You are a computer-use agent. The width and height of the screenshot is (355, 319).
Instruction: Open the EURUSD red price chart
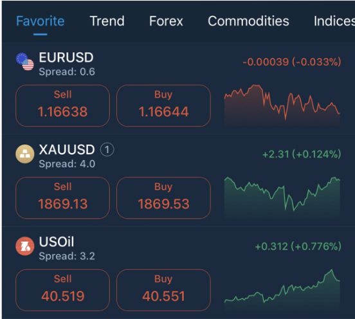[x=282, y=105]
